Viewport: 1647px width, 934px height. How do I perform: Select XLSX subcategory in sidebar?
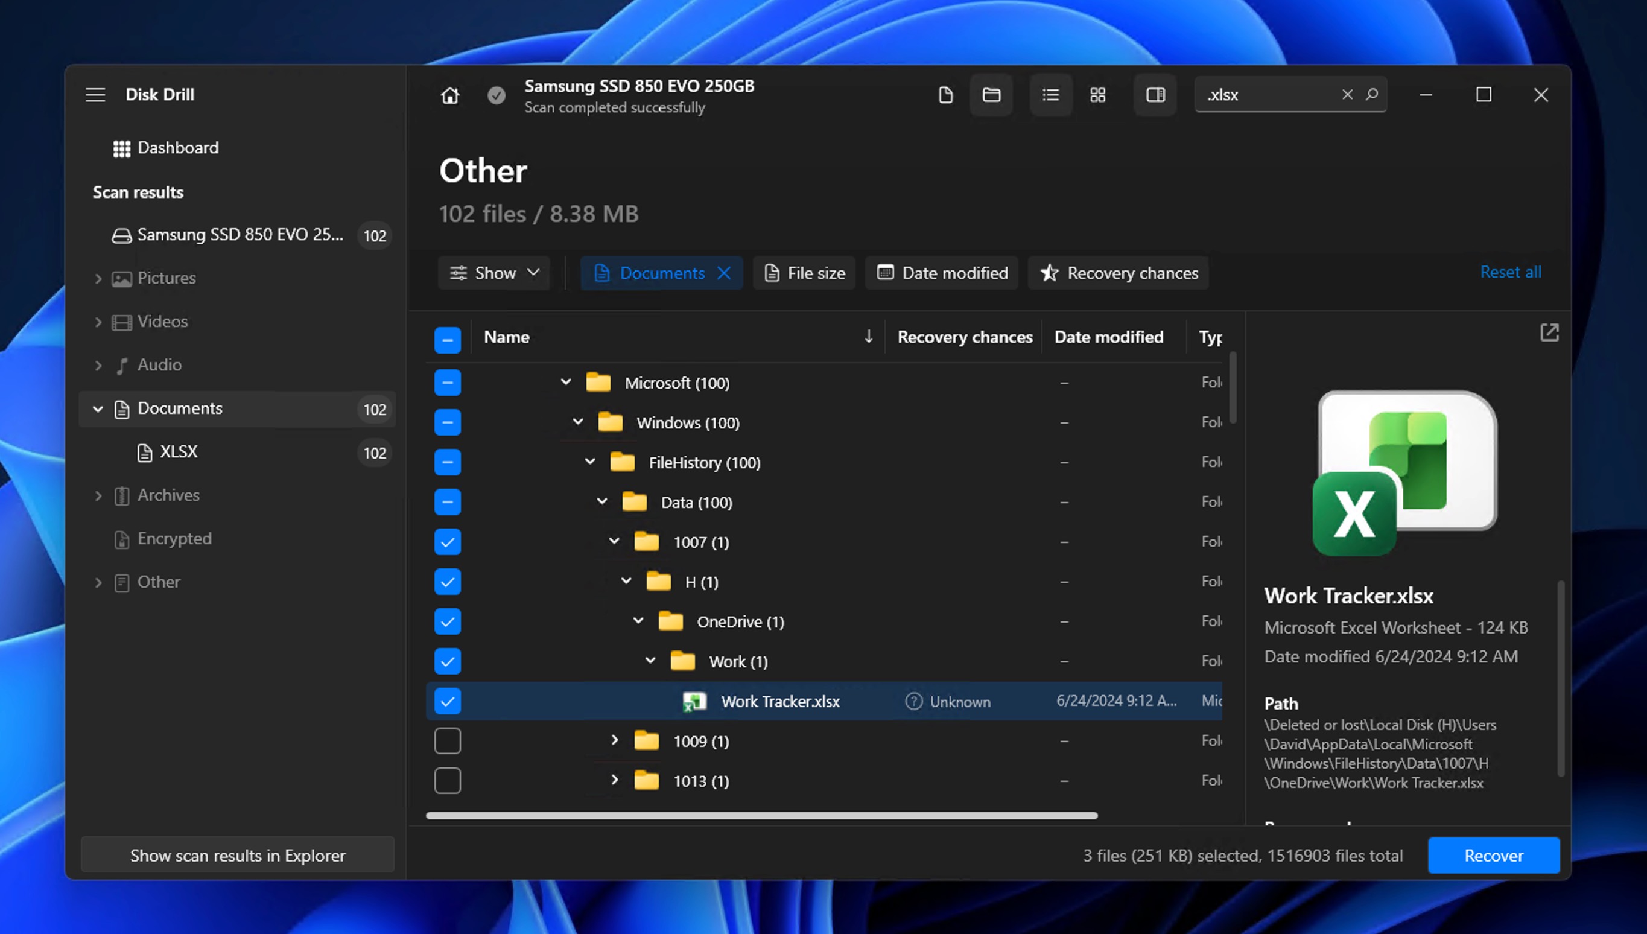pyautogui.click(x=237, y=453)
